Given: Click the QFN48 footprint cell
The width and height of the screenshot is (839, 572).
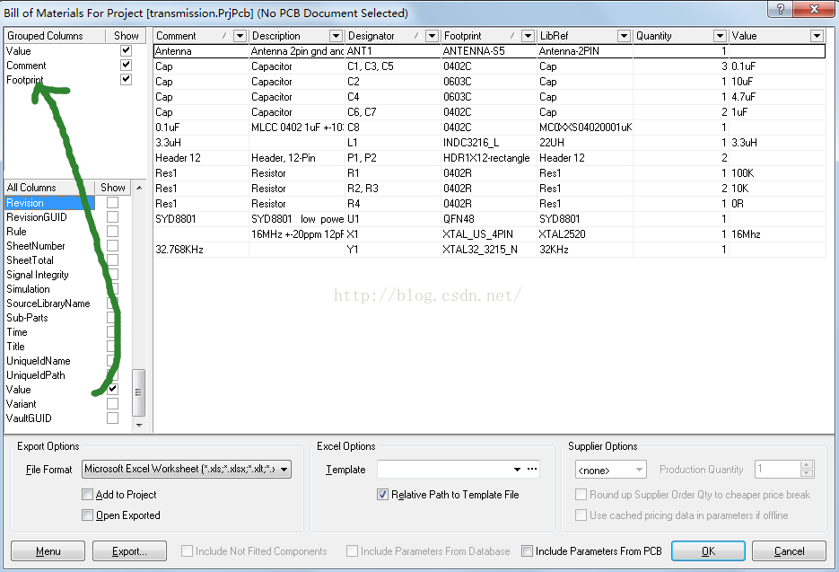Looking at the screenshot, I should [x=488, y=219].
